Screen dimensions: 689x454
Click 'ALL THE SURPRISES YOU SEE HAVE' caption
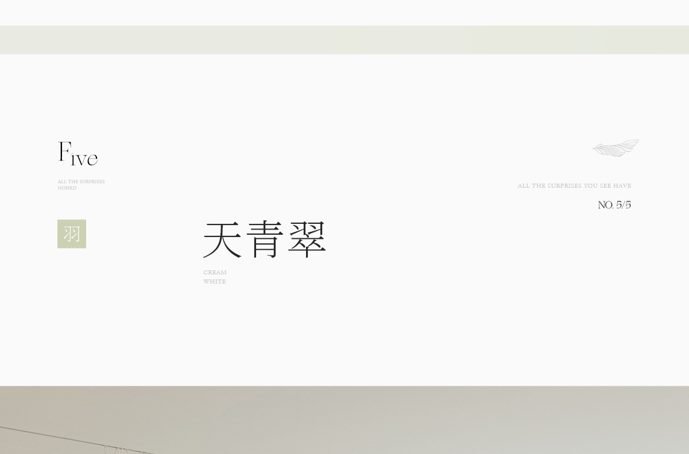tap(574, 186)
